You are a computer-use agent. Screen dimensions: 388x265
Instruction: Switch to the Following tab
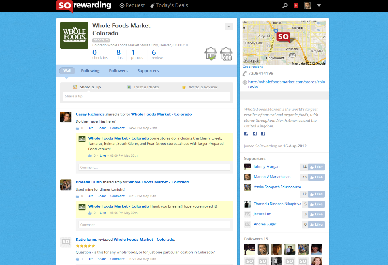[90, 71]
